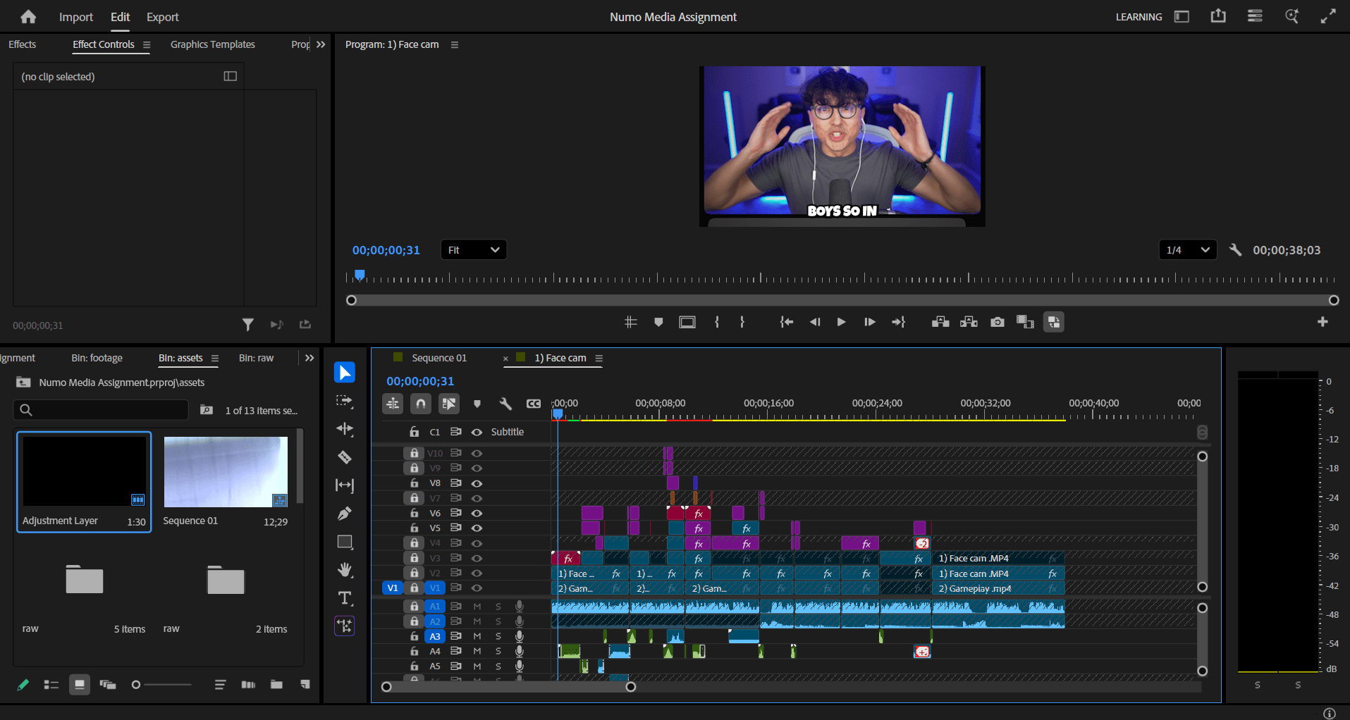Select the Hand tool
The image size is (1350, 720).
(x=344, y=570)
